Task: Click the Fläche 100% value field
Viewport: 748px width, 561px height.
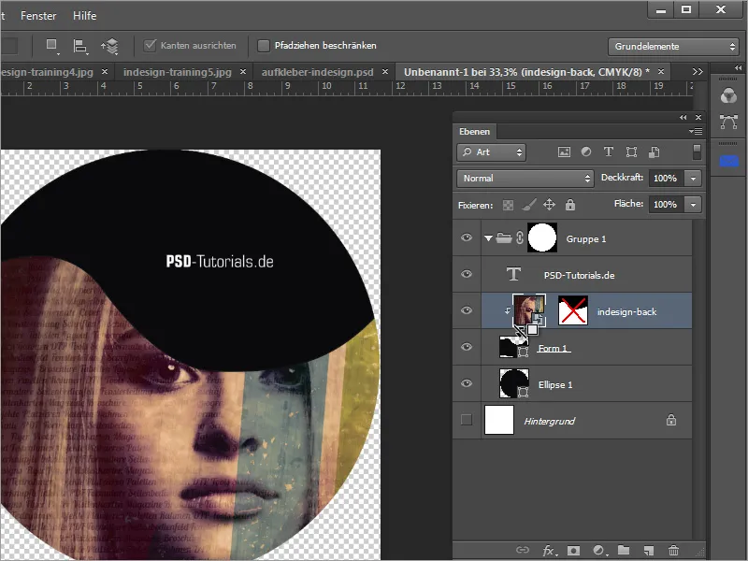Action: [x=666, y=205]
